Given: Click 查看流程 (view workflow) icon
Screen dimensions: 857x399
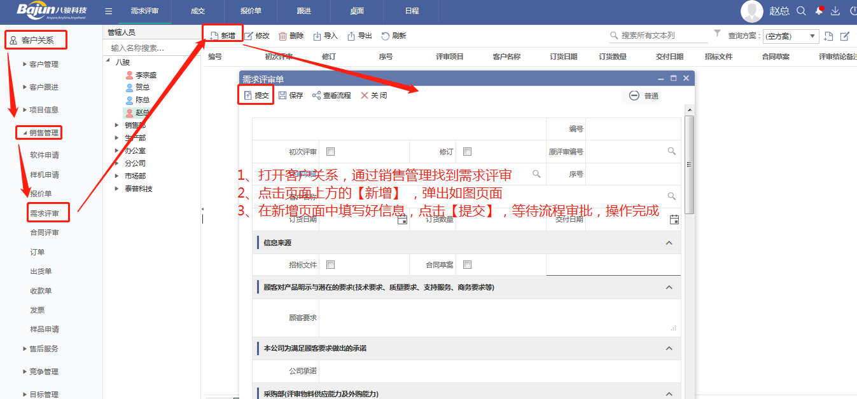Looking at the screenshot, I should (x=316, y=95).
